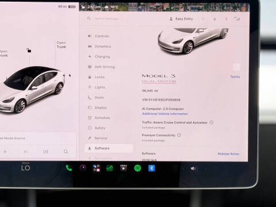Launch Spotify from the bottom bar

pyautogui.click(x=137, y=168)
